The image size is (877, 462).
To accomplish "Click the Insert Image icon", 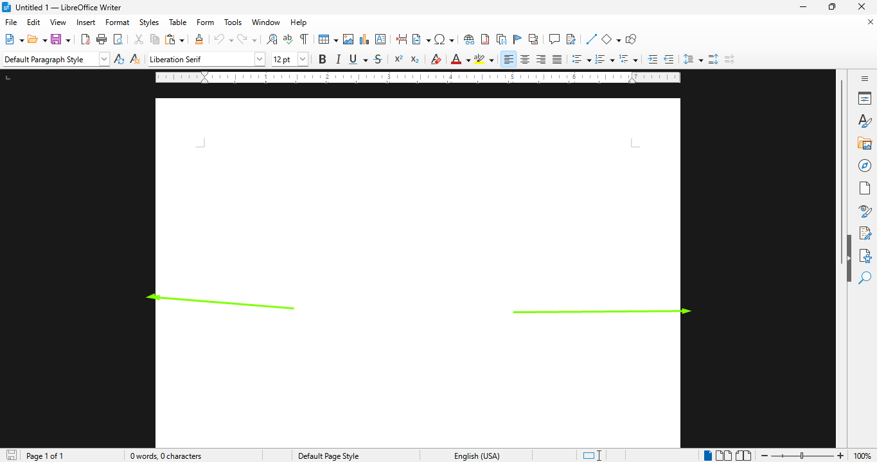I will point(348,39).
